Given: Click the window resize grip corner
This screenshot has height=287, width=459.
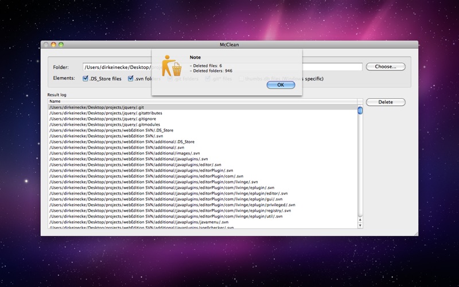Looking at the screenshot, I should tap(416, 234).
